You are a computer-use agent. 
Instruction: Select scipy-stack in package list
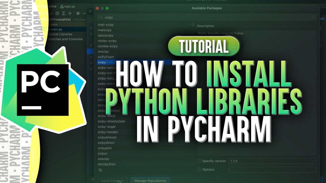click(107, 116)
